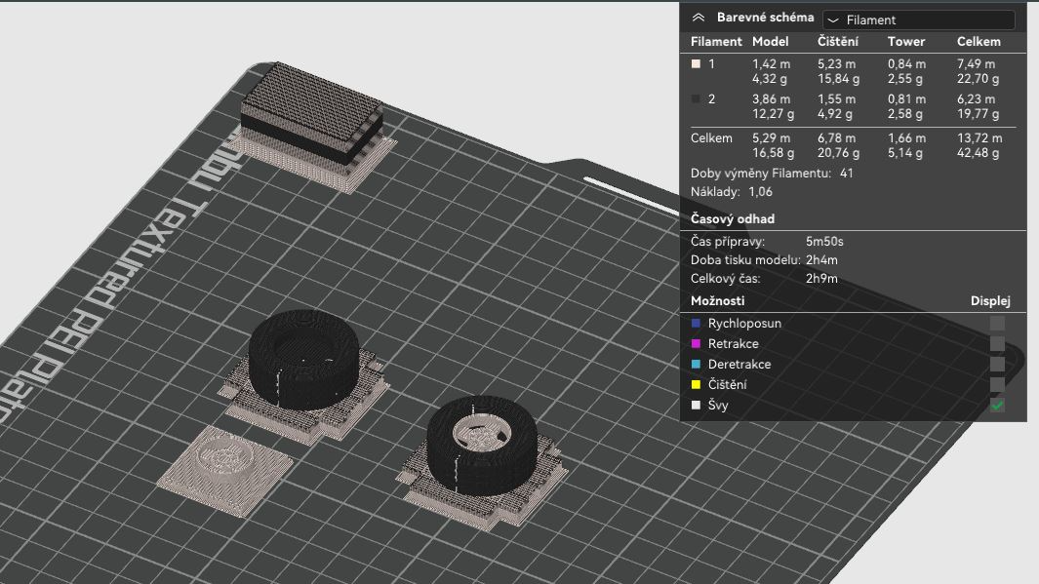Click filament 1 light color swatch
This screenshot has height=584, width=1039.
[x=696, y=64]
